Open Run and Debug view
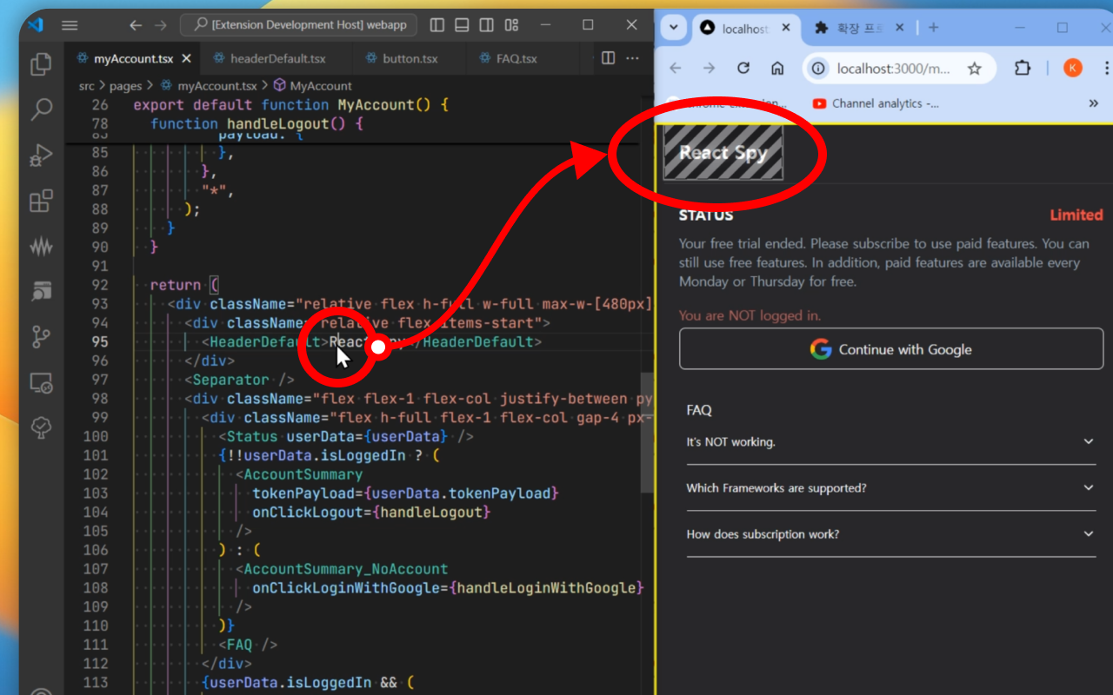 pos(41,156)
